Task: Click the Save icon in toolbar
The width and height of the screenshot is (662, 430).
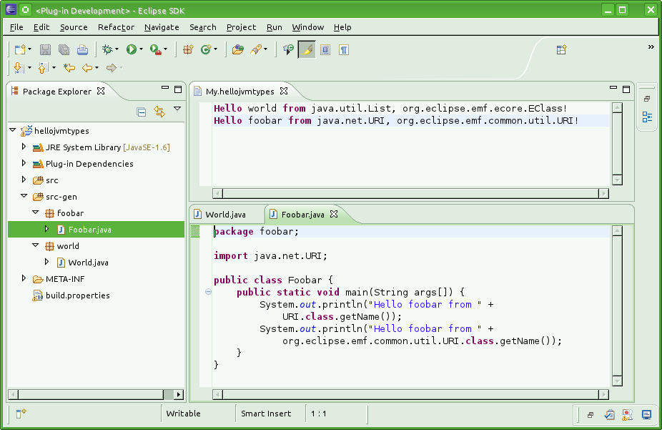Action: tap(45, 49)
